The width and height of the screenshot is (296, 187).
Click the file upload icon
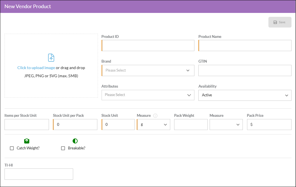[x=51, y=58]
